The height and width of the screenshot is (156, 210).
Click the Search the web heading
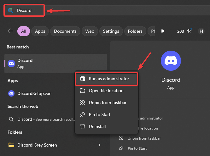[x=23, y=106]
